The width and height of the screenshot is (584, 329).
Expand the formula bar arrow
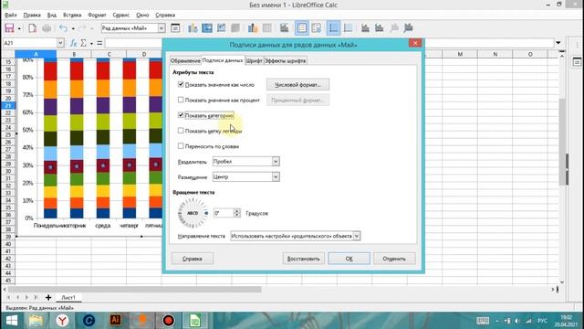pyautogui.click(x=558, y=43)
